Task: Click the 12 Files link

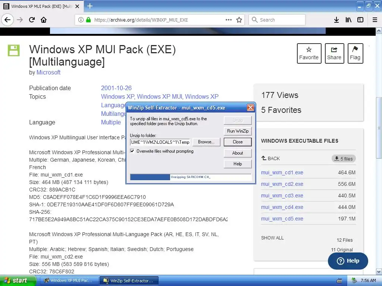Action: pyautogui.click(x=345, y=240)
